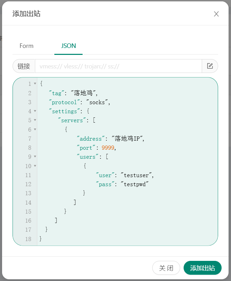The height and width of the screenshot is (281, 231).
Task: Click the 链接 label addon
Action: coord(24,66)
